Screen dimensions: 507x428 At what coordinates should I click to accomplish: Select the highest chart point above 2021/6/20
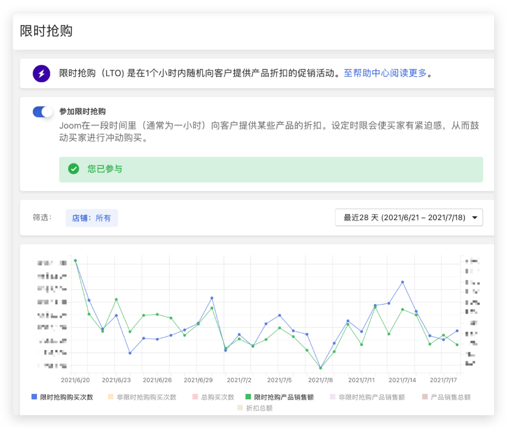(76, 260)
